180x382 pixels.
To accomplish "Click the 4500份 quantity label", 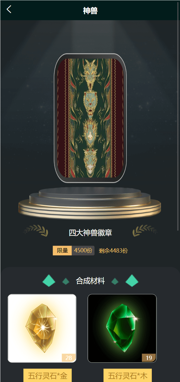I will (83, 250).
